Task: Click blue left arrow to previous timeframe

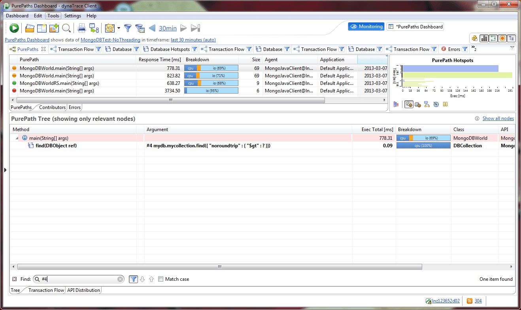Action: (152, 28)
